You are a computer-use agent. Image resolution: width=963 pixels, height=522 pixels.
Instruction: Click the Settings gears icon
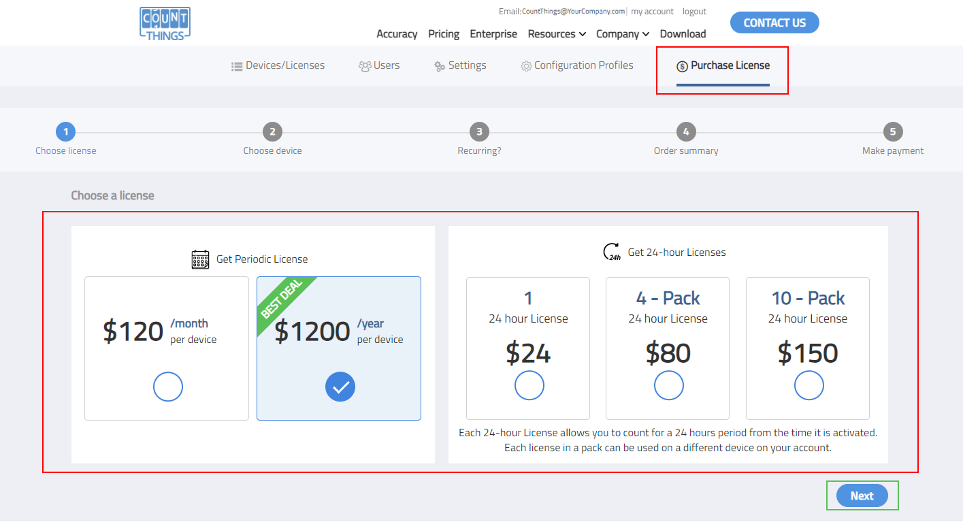coord(440,66)
